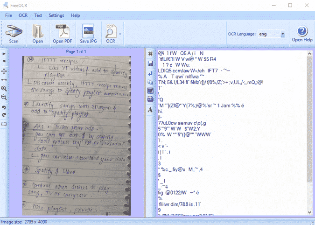Image resolution: width=315 pixels, height=225 pixels.
Task: Expand the OCR button dropdown arrow
Action: point(120,34)
